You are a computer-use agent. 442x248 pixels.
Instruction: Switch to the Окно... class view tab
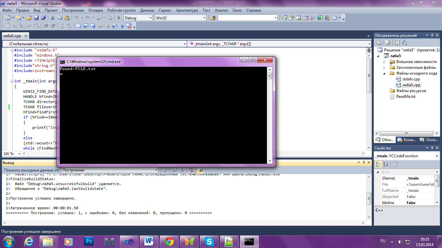coord(429,140)
